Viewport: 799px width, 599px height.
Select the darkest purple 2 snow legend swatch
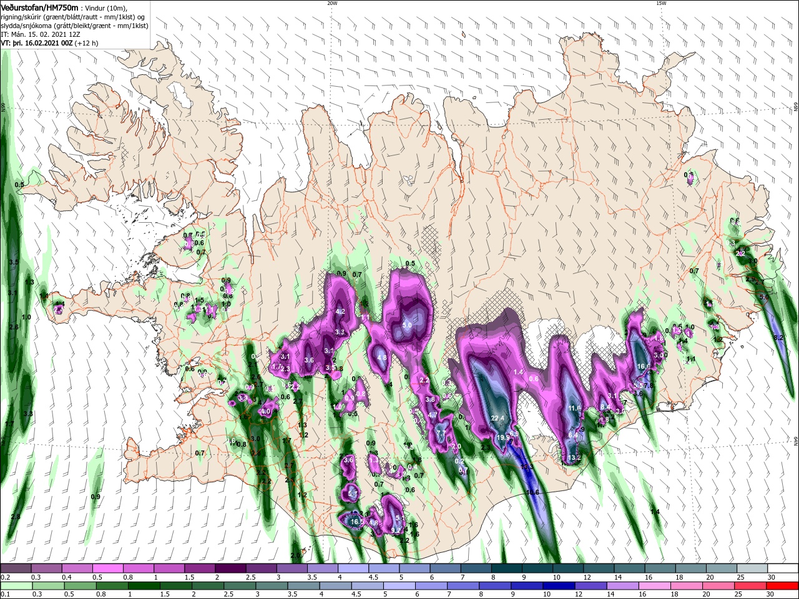click(x=230, y=568)
